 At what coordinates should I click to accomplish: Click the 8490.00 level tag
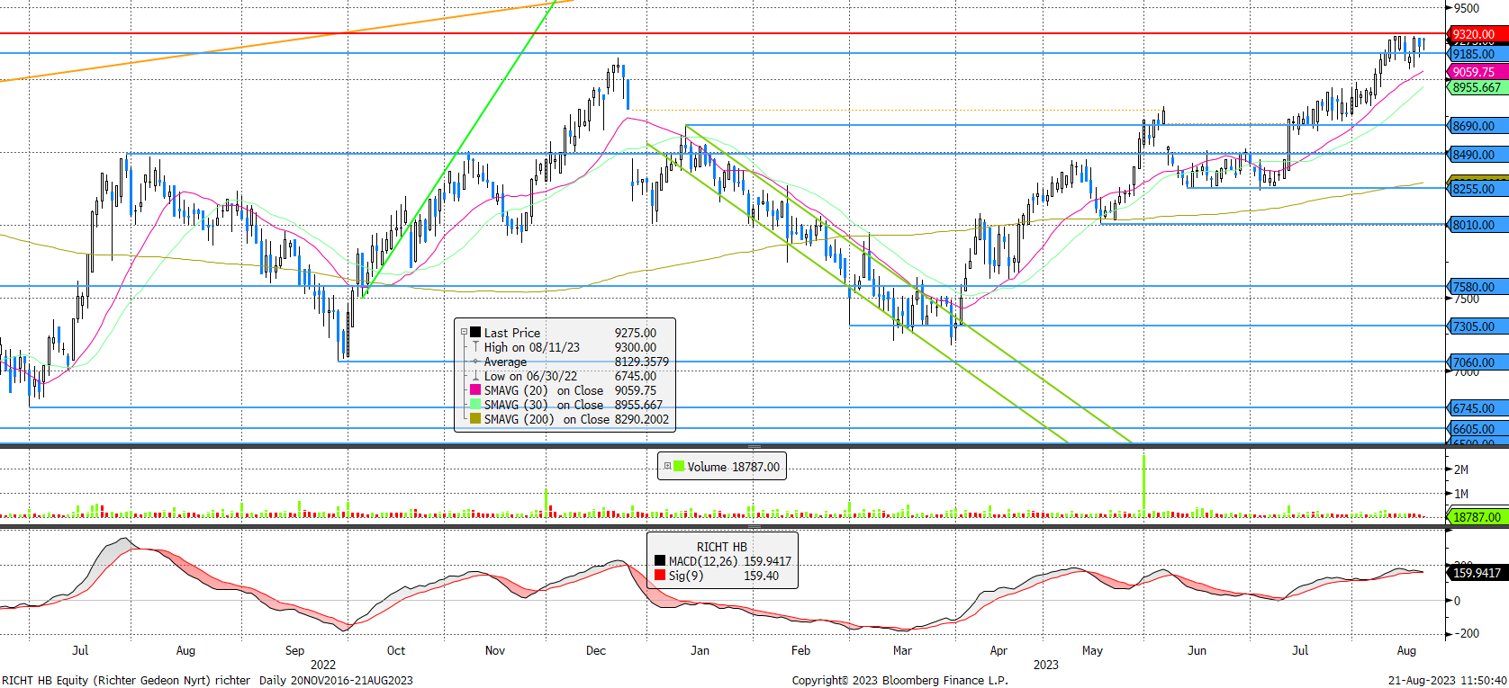[x=1476, y=155]
